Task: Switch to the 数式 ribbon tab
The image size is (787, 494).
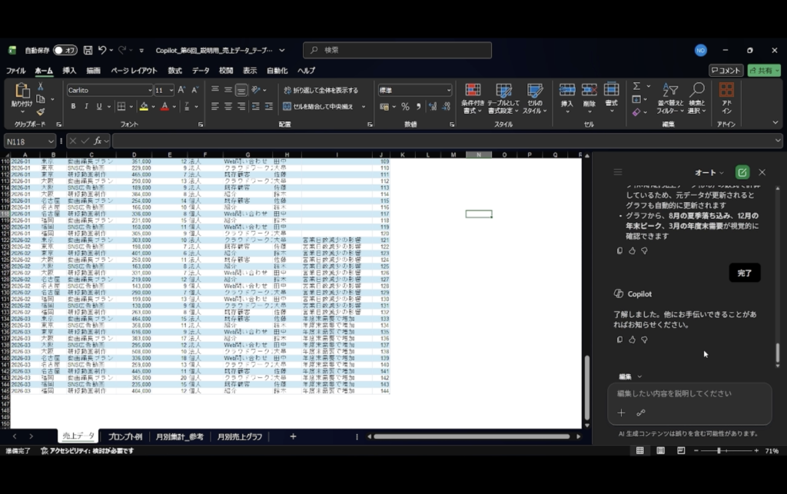Action: 174,71
